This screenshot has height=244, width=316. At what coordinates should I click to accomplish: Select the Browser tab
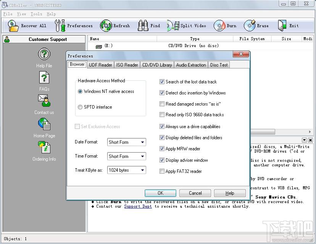(x=77, y=64)
